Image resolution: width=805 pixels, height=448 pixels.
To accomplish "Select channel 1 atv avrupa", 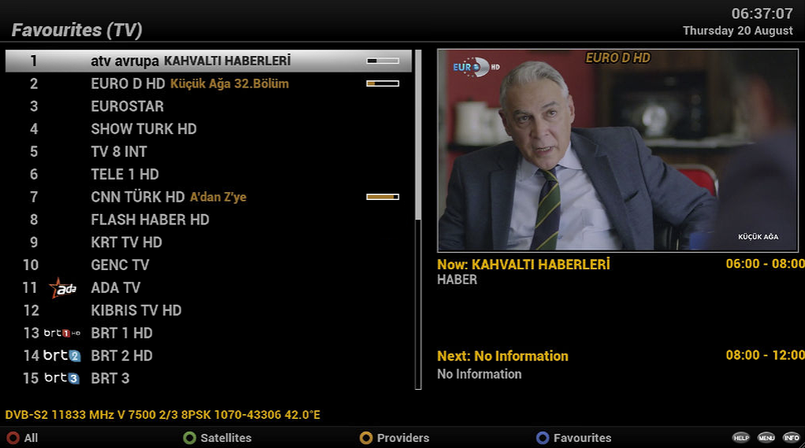I will click(x=209, y=61).
